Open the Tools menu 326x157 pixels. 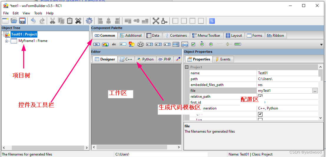[x=38, y=13]
